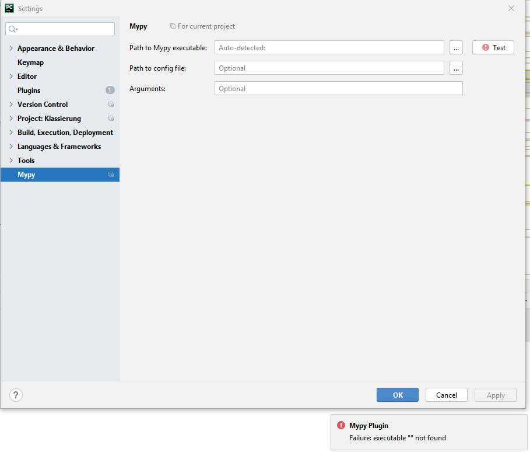This screenshot has width=530, height=452.
Task: Expand Languages & Frameworks node
Action: click(x=11, y=146)
